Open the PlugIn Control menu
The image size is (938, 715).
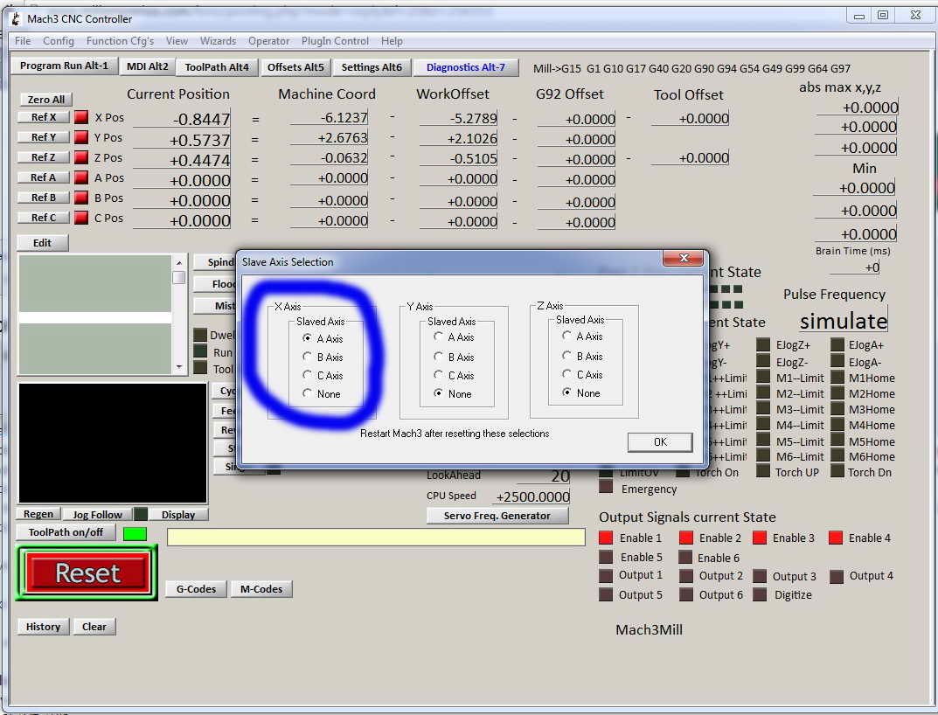coord(335,41)
